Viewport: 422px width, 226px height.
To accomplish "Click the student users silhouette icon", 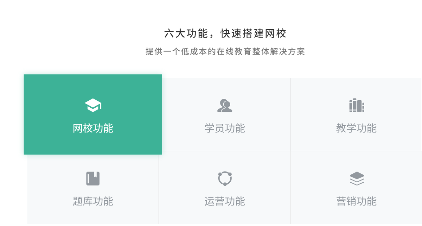I will point(225,105).
